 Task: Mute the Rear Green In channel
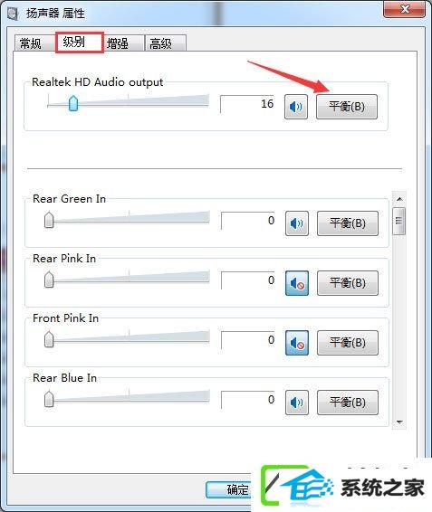point(297,223)
